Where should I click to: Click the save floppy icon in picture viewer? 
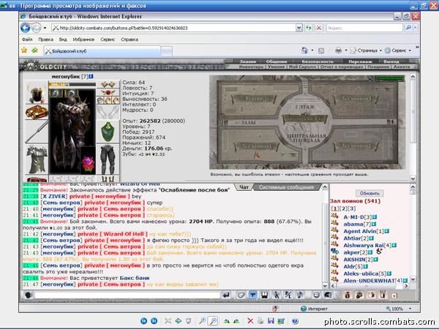(271, 321)
